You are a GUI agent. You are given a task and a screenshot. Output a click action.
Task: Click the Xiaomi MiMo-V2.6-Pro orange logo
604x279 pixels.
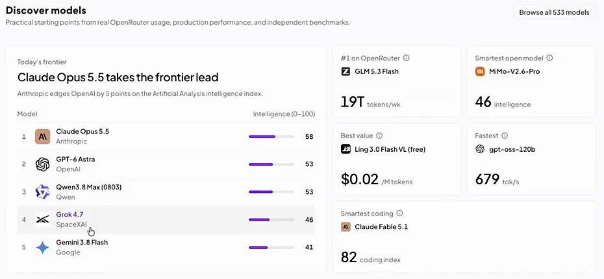[x=479, y=71]
